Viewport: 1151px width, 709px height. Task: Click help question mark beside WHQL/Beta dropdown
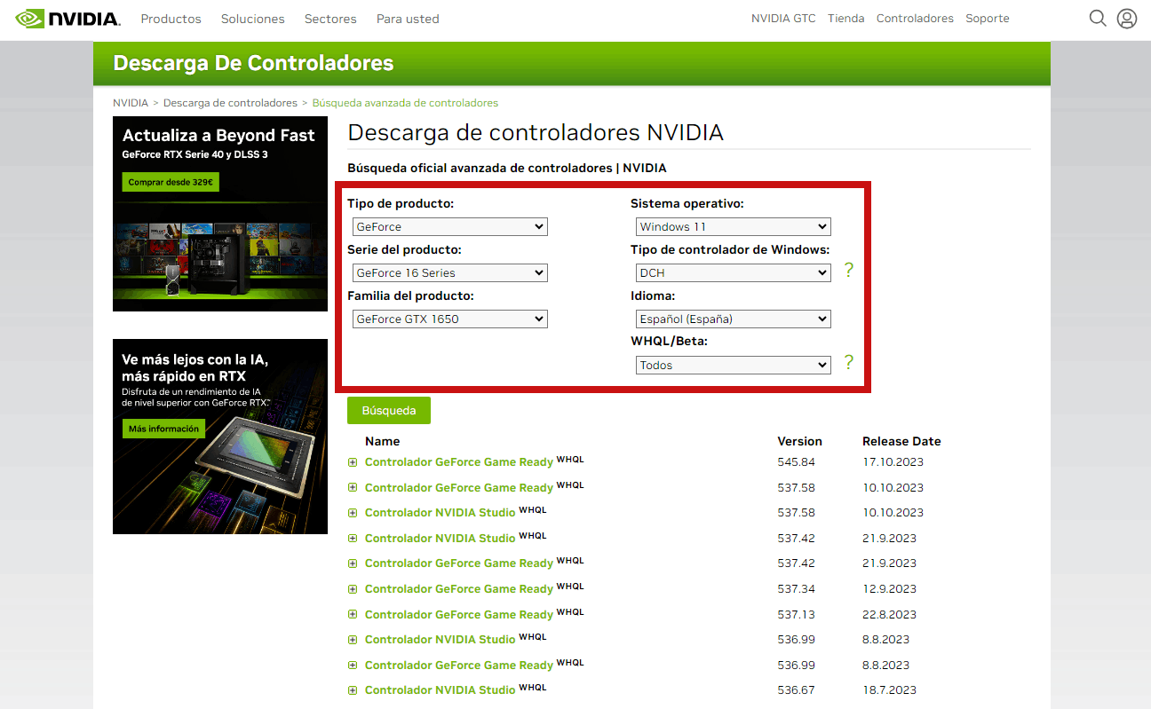click(x=849, y=362)
